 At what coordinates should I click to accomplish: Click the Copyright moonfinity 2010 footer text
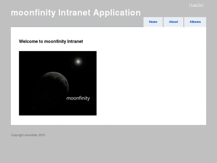(x=28, y=135)
